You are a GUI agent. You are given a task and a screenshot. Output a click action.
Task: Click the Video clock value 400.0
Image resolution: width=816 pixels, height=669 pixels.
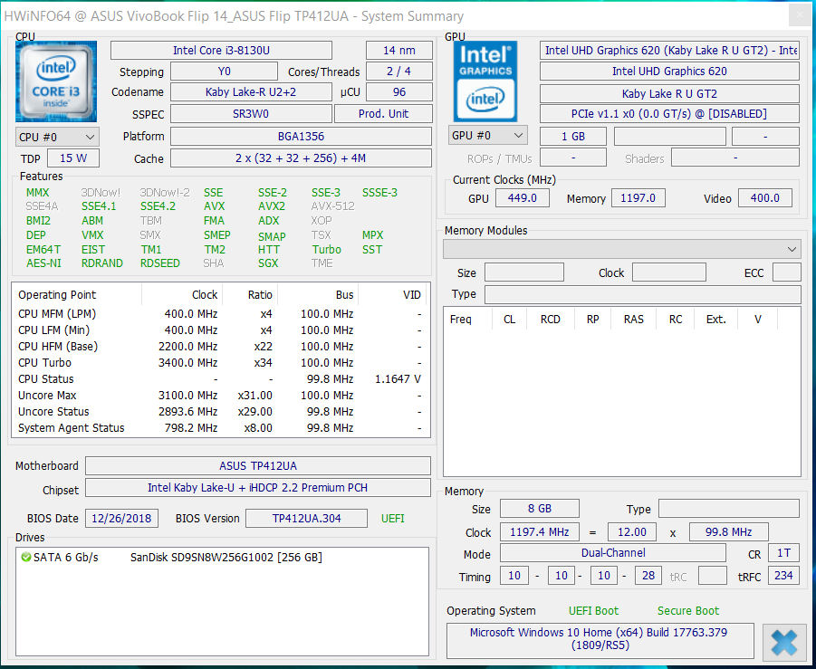[x=765, y=197]
